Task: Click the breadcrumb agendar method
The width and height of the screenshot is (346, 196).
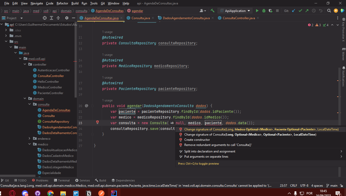Action: pos(135,11)
